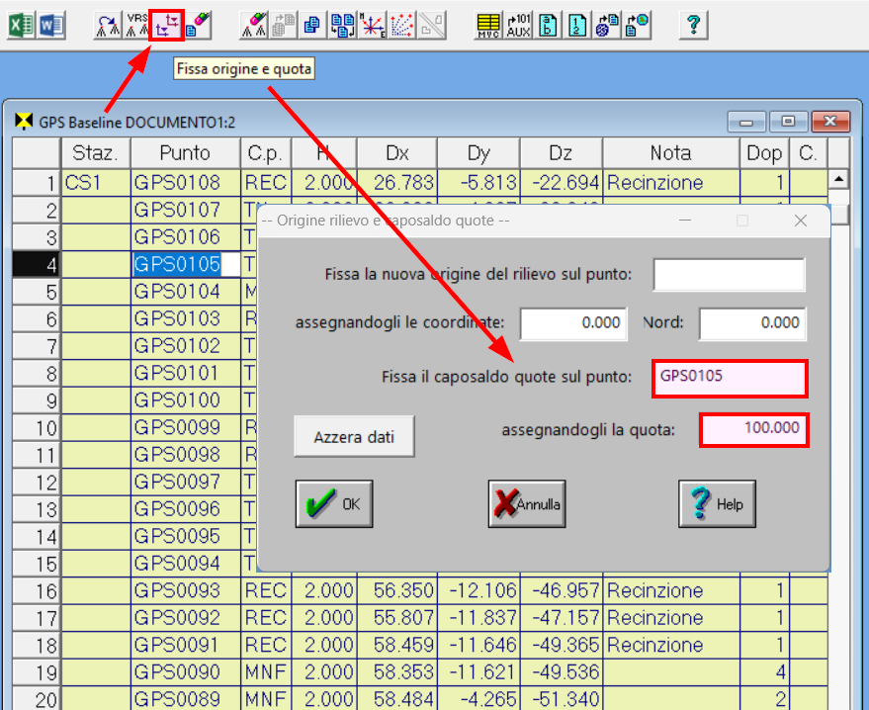Click the caposaldo quote field containing GPS0105

(x=730, y=378)
